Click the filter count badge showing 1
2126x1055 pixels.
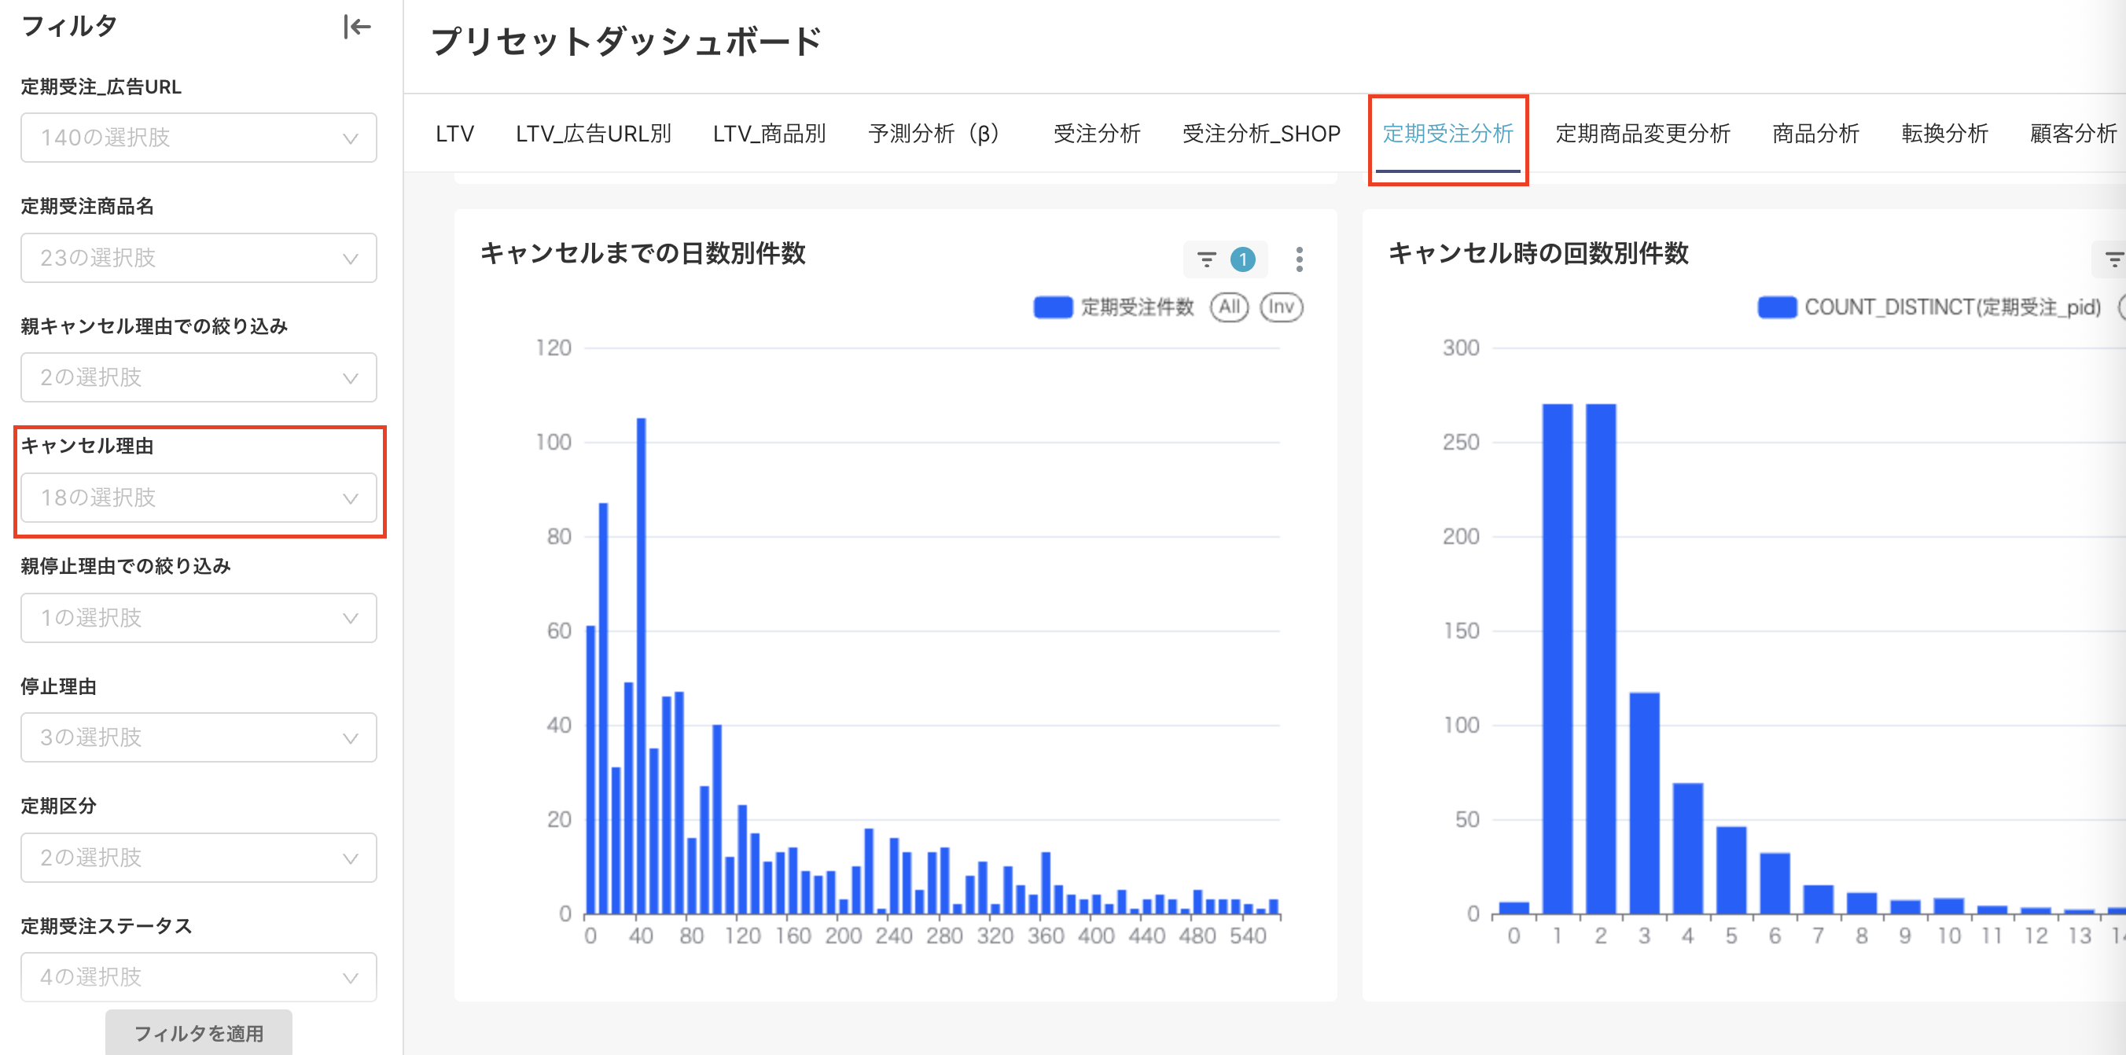point(1242,260)
